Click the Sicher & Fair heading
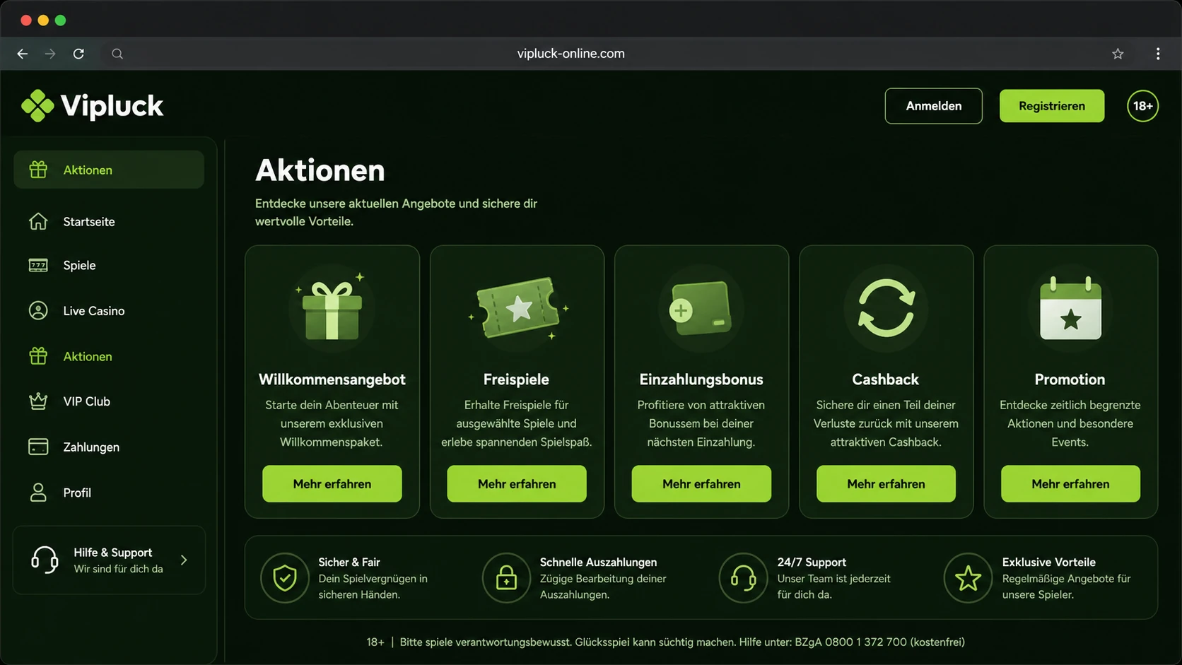Viewport: 1182px width, 665px height. (x=349, y=562)
